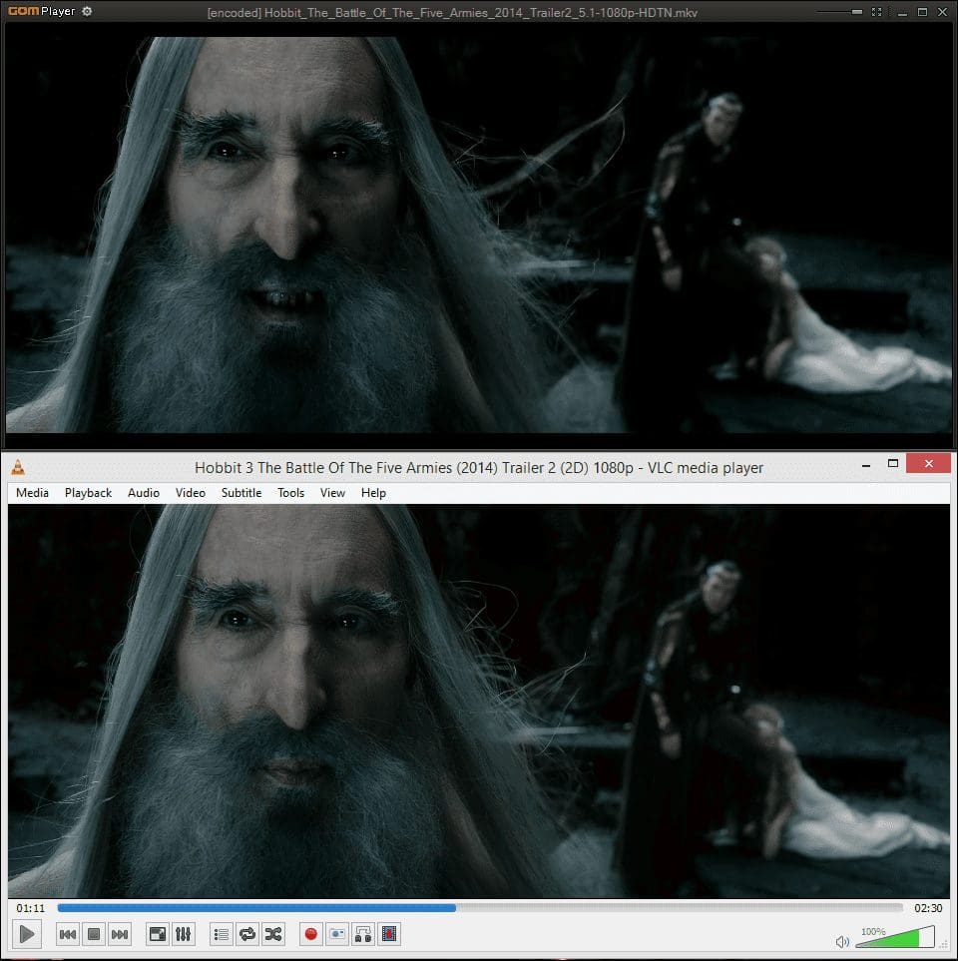Open the Audio menu
The height and width of the screenshot is (961, 958).
pyautogui.click(x=144, y=493)
